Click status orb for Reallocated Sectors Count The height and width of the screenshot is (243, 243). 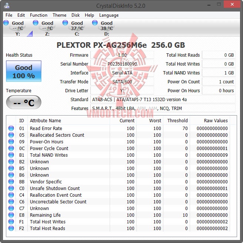coord(11,135)
